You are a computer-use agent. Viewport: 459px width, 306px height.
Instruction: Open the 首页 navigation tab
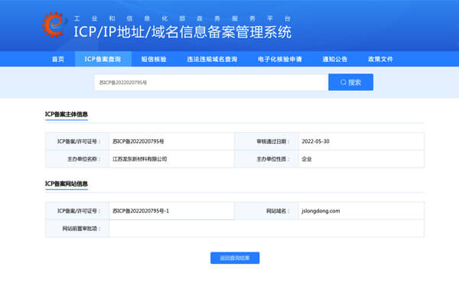(x=57, y=59)
